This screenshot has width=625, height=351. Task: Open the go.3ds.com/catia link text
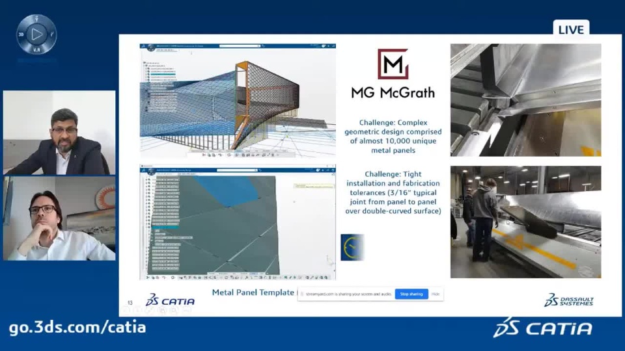pyautogui.click(x=77, y=327)
